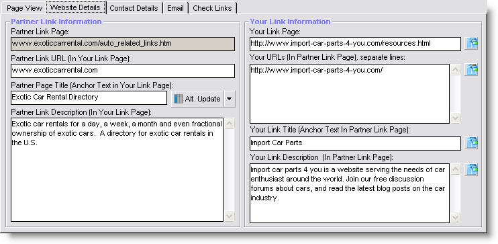498x244 pixels.
Task: Click the 'Your Link Title (Anchor Text...)' label
Action: (x=330, y=130)
